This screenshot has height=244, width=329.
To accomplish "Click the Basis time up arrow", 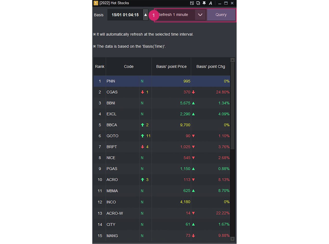I will [145, 15].
